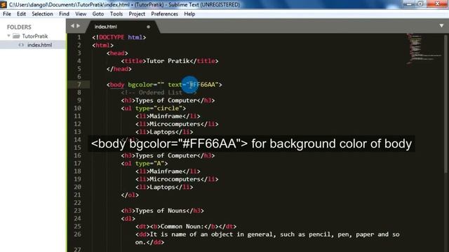Image resolution: width=449 pixels, height=252 pixels.
Task: Click Mainframe item on line 11
Action: click(168, 116)
